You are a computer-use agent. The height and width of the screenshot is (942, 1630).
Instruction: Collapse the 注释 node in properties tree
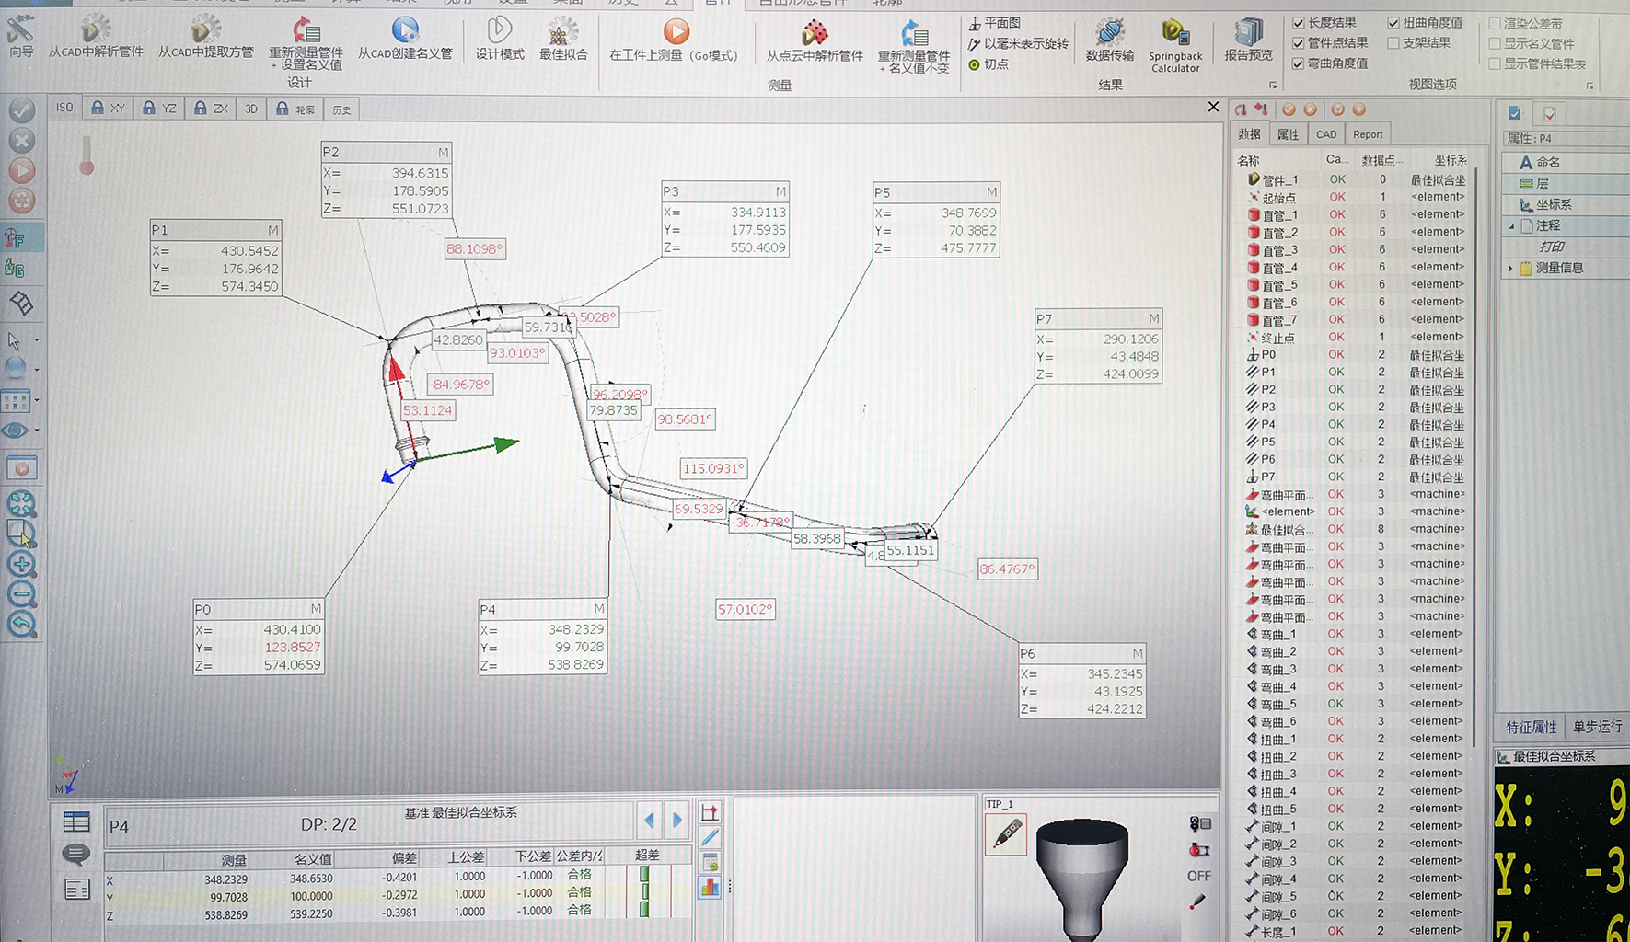tap(1511, 225)
